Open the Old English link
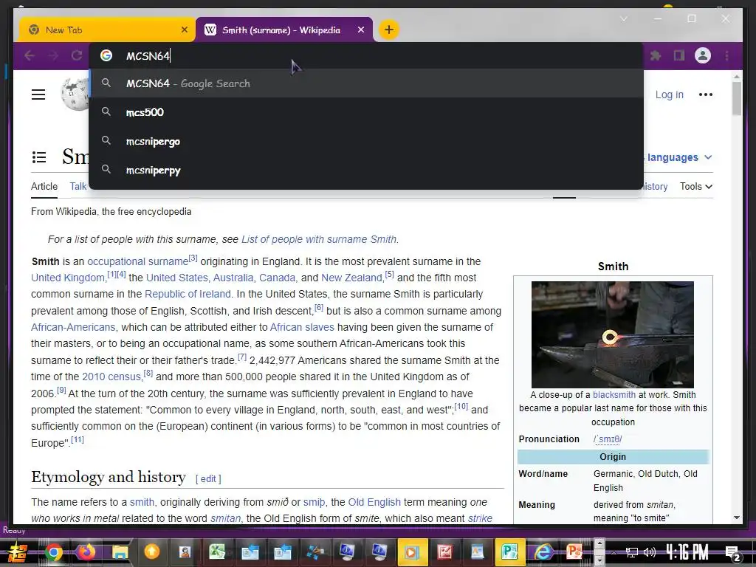The image size is (756, 567). (374, 502)
